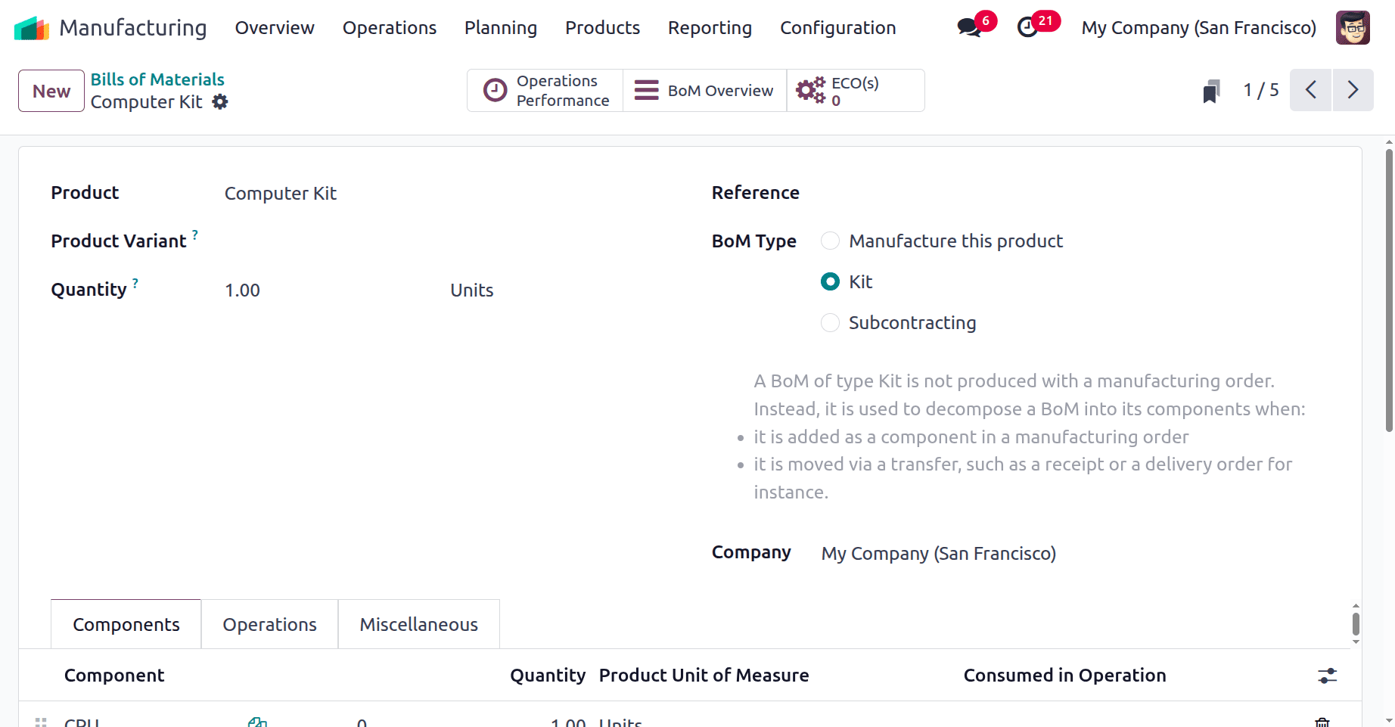Sort by the Component column header
This screenshot has width=1395, height=727.
point(114,676)
